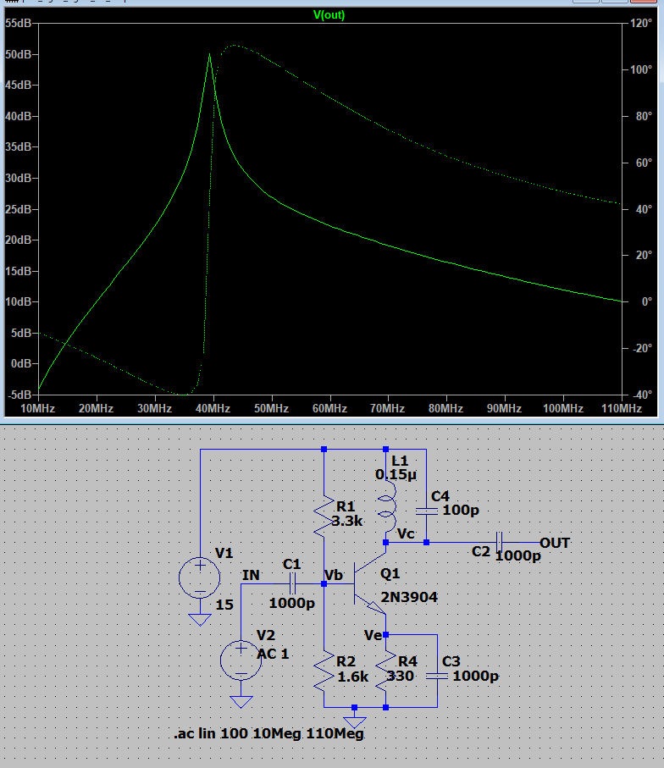664x768 pixels.
Task: Click the 10MHz label on frequency axis
Action: point(37,408)
